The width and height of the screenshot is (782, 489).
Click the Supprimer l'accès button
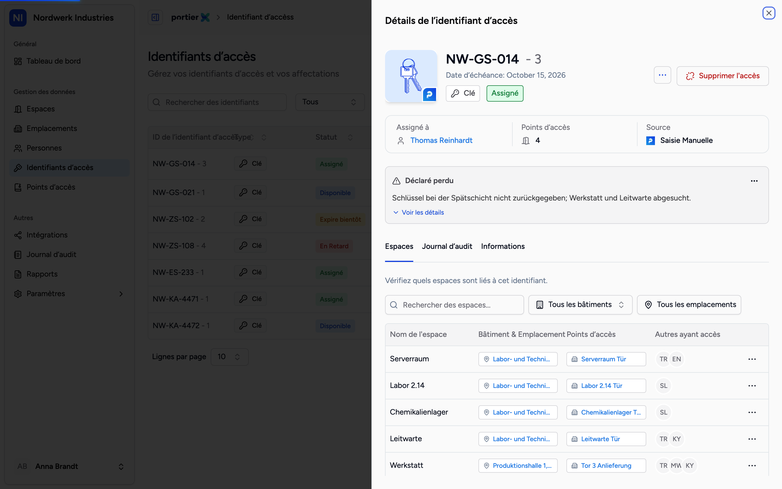[723, 76]
